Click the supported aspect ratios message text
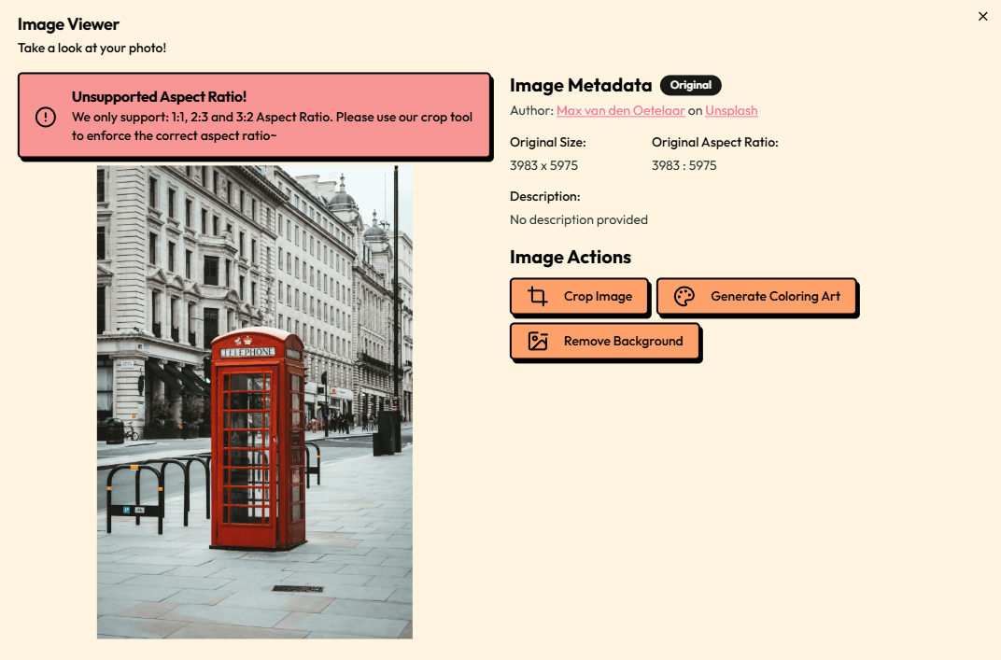 272,126
